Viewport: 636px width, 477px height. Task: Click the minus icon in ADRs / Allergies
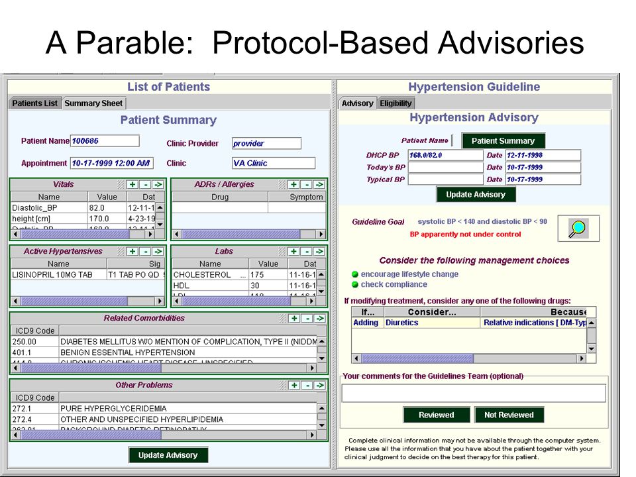click(307, 185)
